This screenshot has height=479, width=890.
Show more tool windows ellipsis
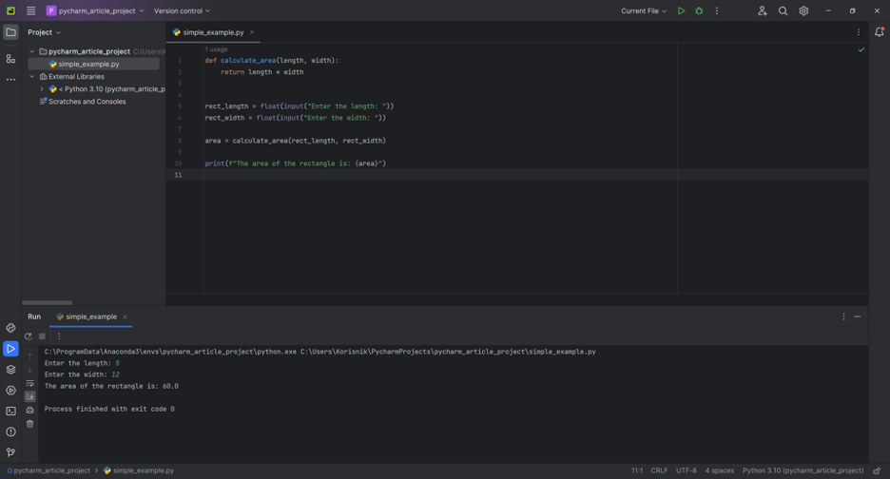point(10,80)
